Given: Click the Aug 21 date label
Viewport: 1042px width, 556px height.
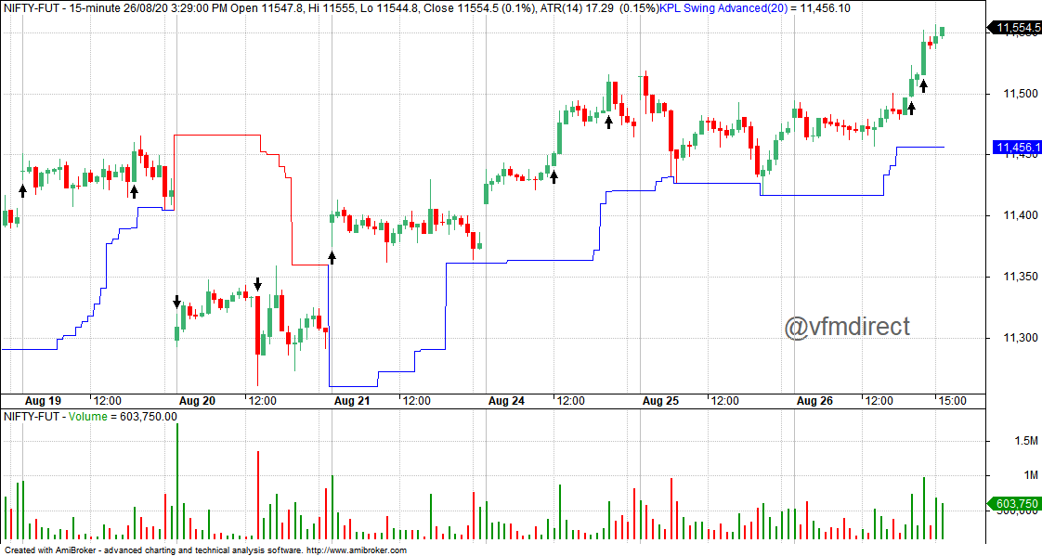Looking at the screenshot, I should pyautogui.click(x=352, y=401).
